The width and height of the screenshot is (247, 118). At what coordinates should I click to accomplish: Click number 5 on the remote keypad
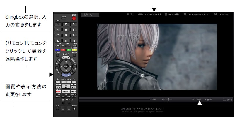[x=66, y=30]
